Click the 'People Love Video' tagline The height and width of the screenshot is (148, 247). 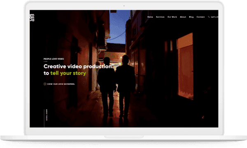(54, 59)
